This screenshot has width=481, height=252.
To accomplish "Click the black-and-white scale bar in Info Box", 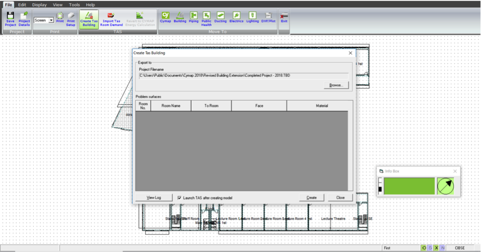I will [x=380, y=186].
